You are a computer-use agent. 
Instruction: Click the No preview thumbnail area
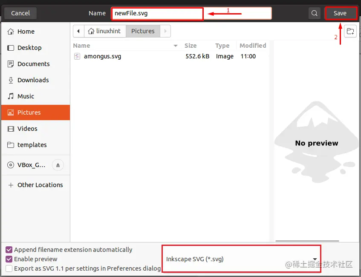click(317, 141)
